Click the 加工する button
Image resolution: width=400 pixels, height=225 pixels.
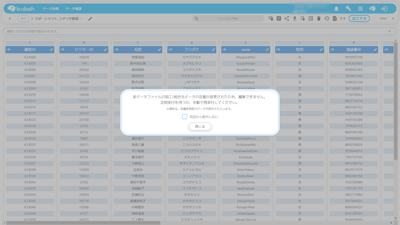(359, 18)
